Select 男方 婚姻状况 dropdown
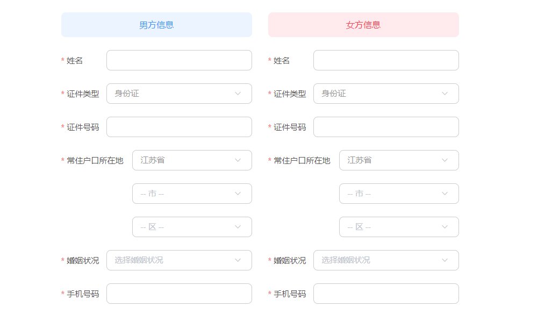 [x=179, y=260]
